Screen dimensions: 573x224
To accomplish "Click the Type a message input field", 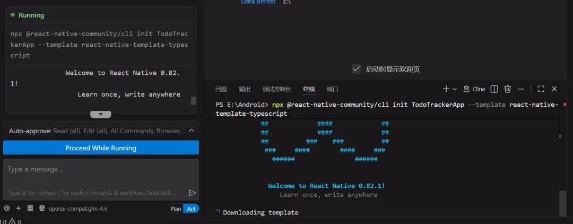I will tap(95, 170).
